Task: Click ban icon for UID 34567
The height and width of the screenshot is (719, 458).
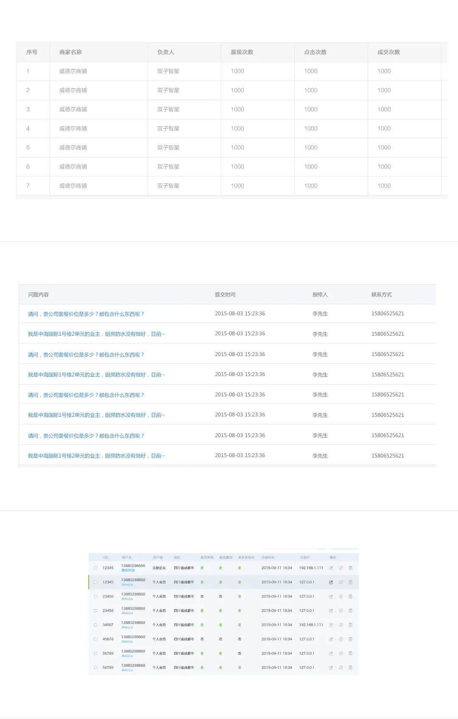Action: [341, 625]
